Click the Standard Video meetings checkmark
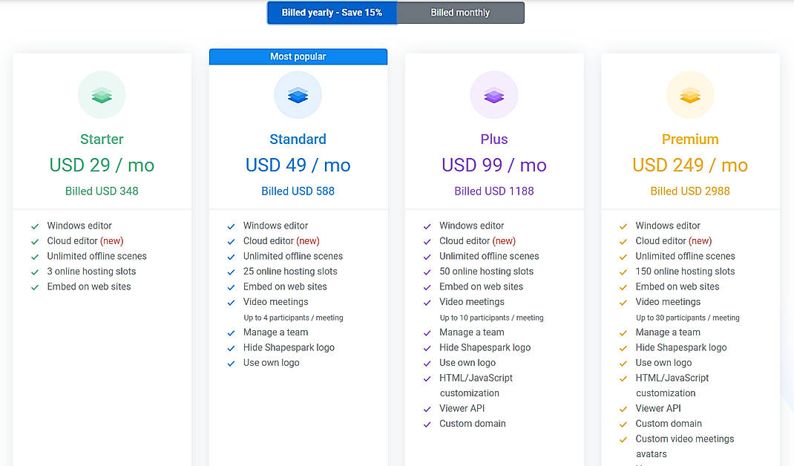This screenshot has width=794, height=466. point(231,303)
